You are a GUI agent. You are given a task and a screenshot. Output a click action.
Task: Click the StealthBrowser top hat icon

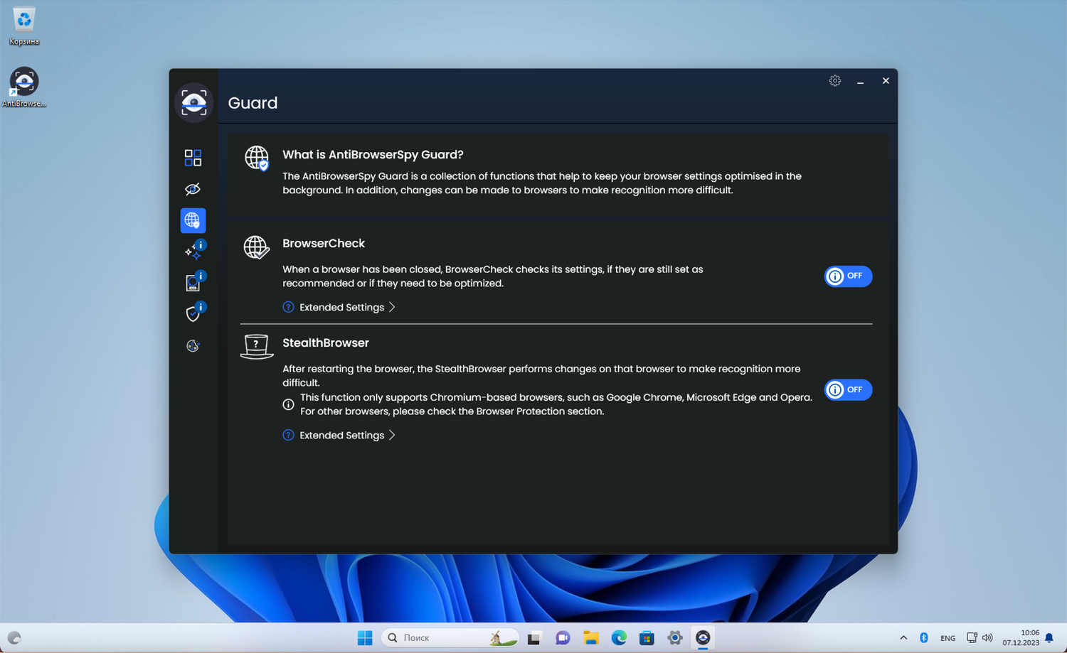click(256, 347)
